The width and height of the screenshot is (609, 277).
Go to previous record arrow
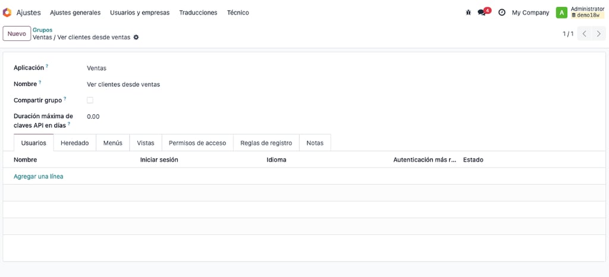[x=585, y=34]
